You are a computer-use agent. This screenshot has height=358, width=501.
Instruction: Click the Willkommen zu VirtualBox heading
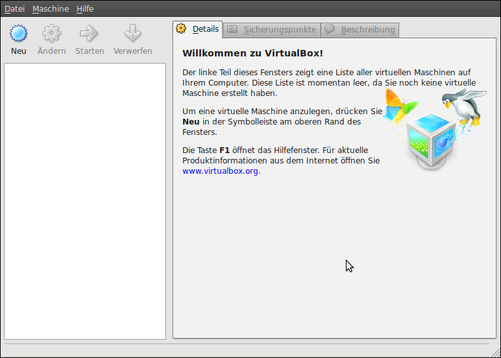pyautogui.click(x=252, y=53)
